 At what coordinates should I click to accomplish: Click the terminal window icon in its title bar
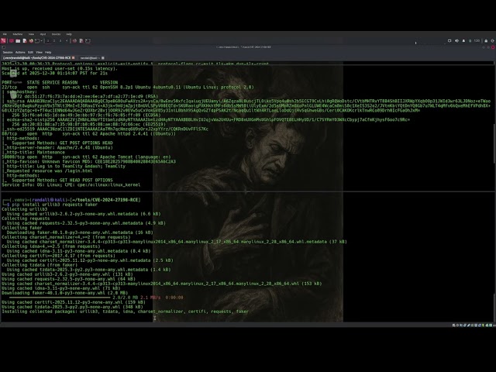coord(3,47)
